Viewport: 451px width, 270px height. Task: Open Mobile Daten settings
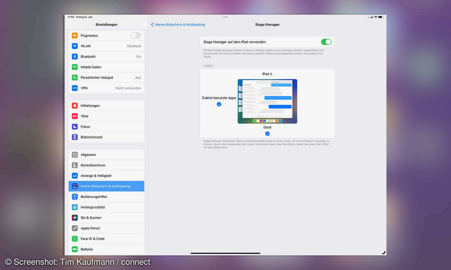[106, 67]
